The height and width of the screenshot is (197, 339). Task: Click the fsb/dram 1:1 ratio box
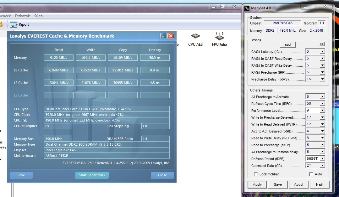322,23
